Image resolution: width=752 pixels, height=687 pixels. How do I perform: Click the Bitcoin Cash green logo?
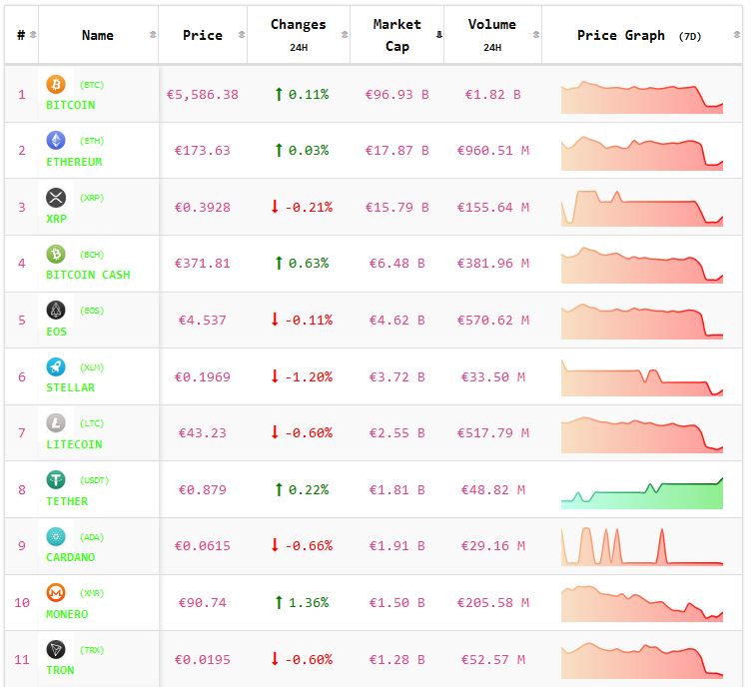pos(56,254)
